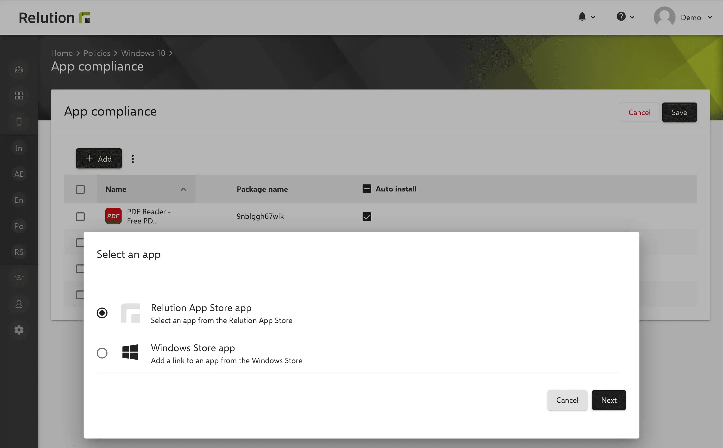Image resolution: width=723 pixels, height=448 pixels.
Task: Click the Demo user avatar
Action: tap(664, 17)
